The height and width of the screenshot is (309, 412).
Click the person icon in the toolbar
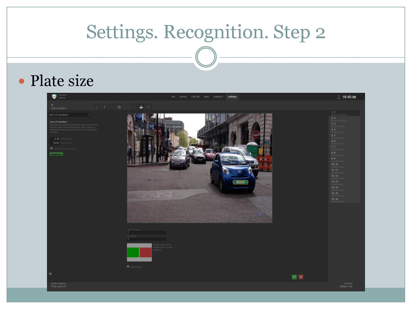tap(97, 107)
